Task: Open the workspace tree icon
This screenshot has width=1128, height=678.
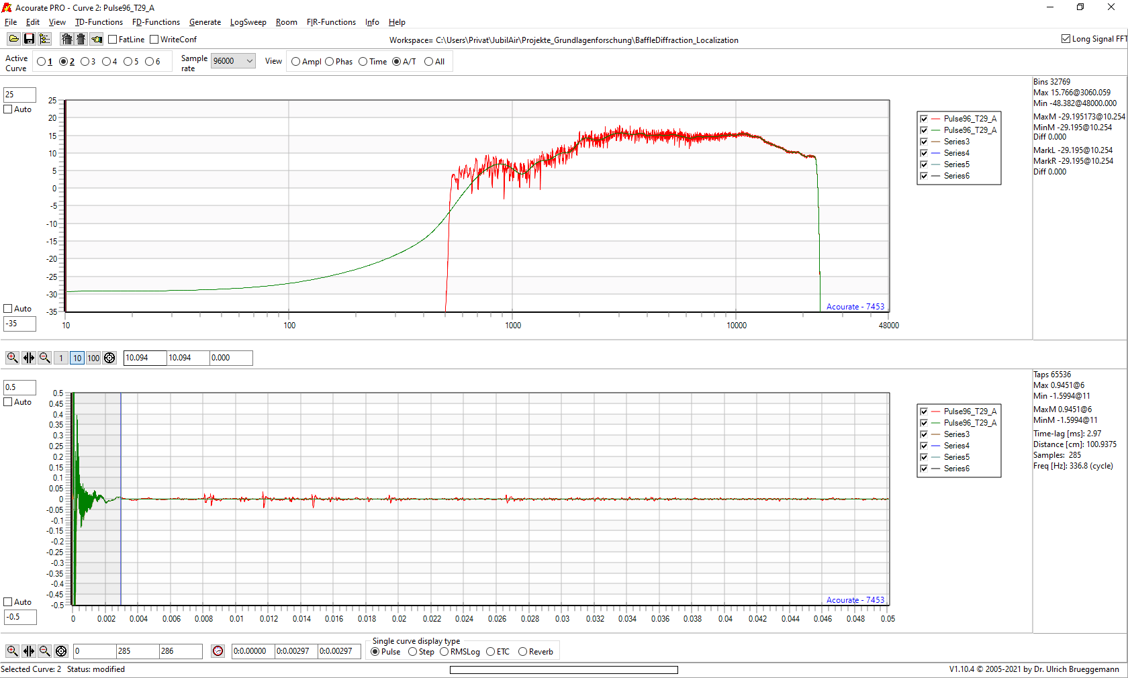Action: [x=44, y=40]
